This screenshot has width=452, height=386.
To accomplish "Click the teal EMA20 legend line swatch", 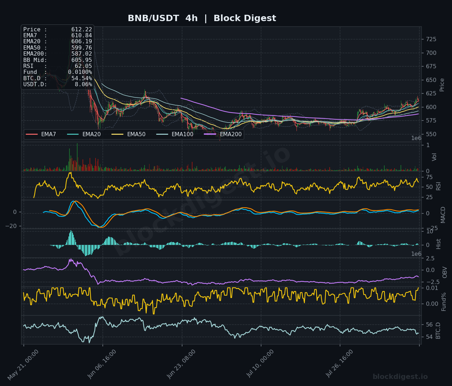I will pos(73,134).
